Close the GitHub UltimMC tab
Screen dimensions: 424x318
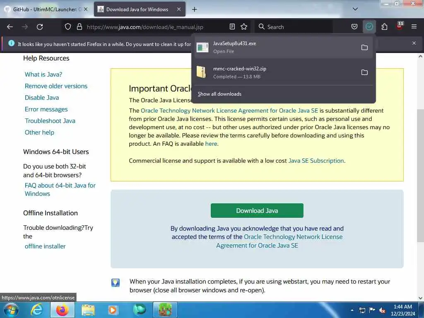point(86,9)
